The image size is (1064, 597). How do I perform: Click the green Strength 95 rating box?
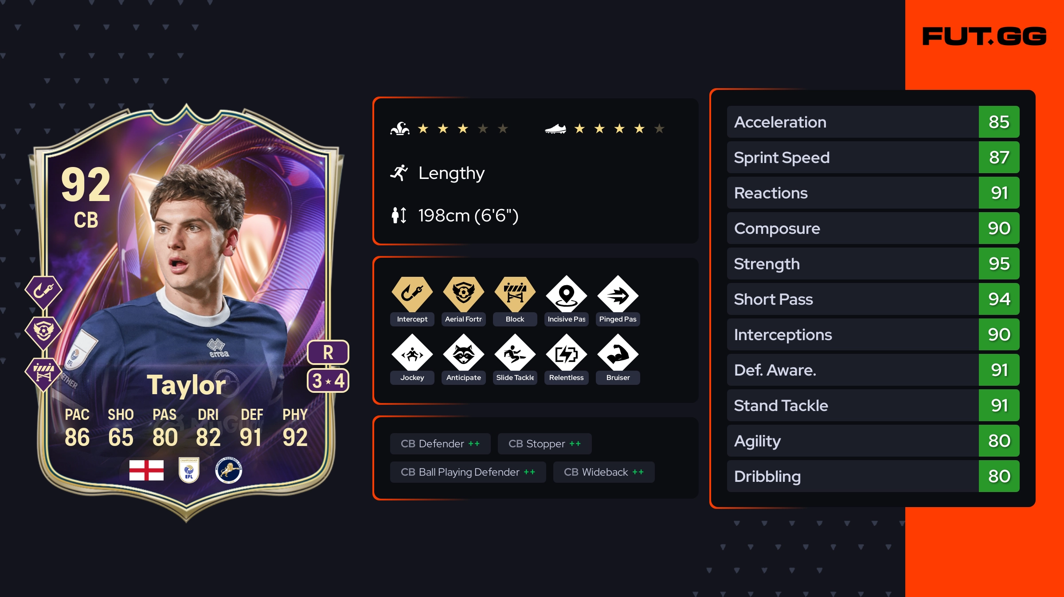click(999, 264)
